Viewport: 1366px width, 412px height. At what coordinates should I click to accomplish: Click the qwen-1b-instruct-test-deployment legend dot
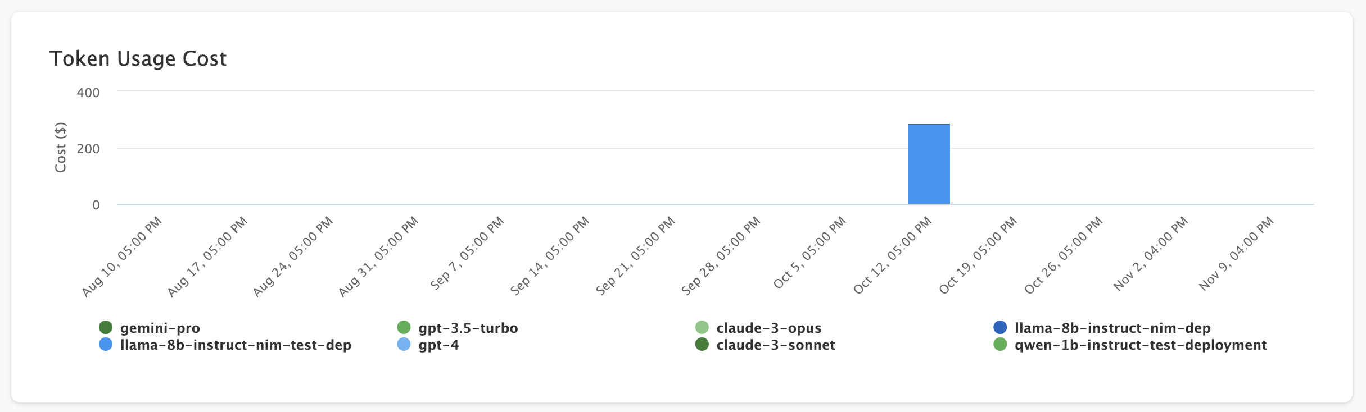(1000, 345)
